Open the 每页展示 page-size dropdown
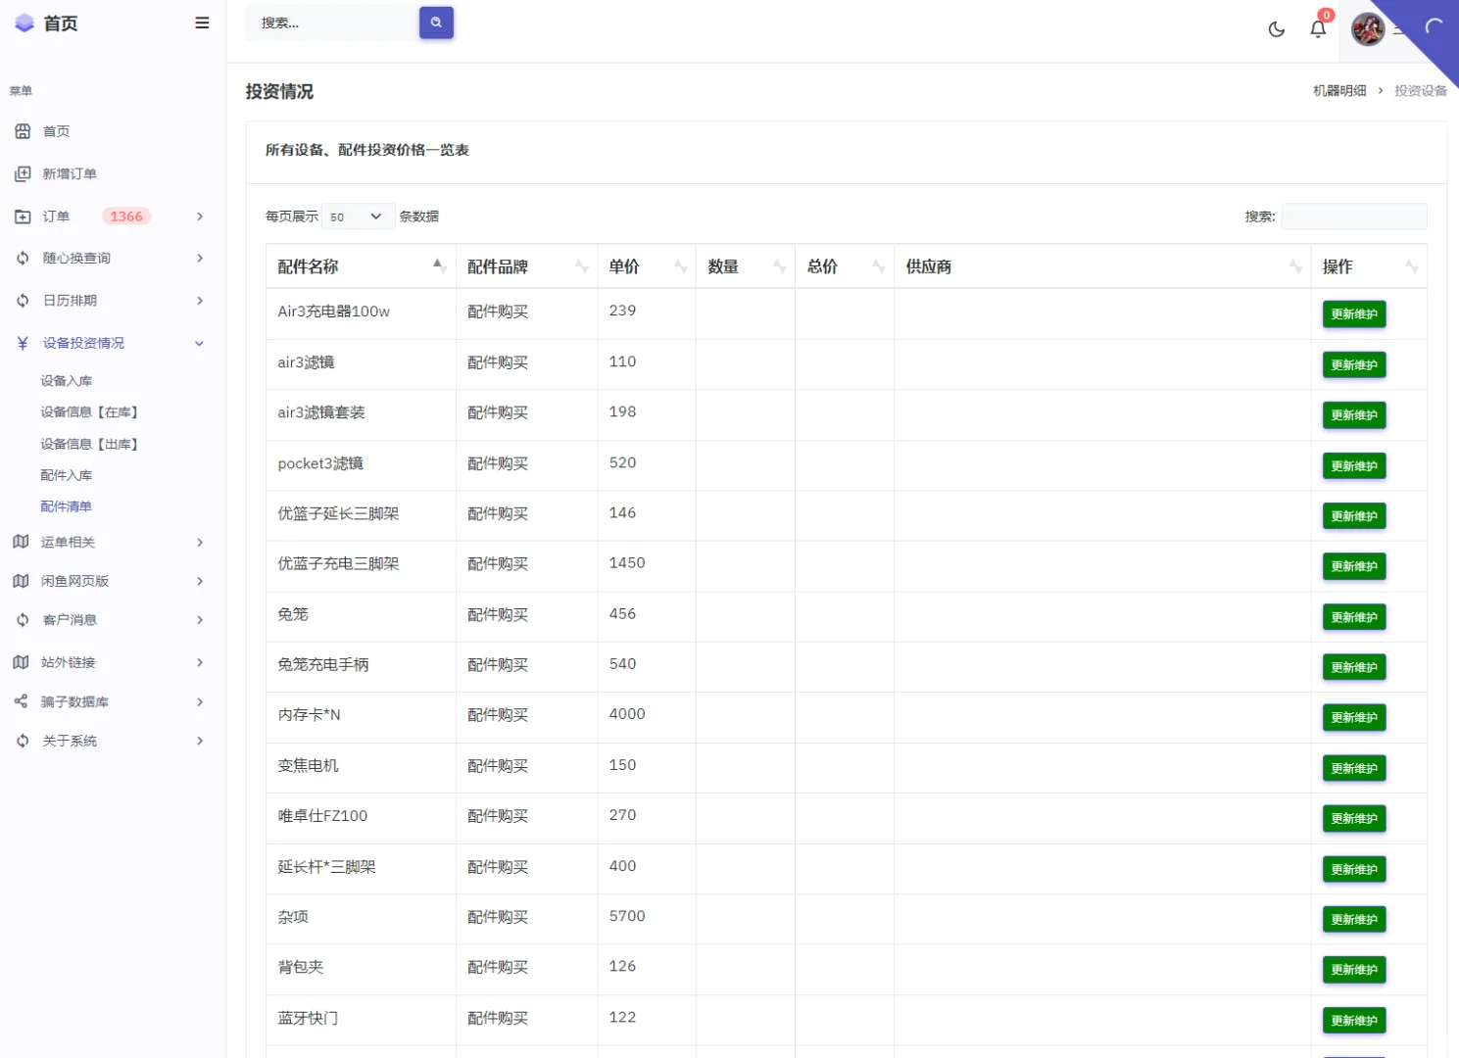Viewport: 1459px width, 1058px height. coord(357,216)
